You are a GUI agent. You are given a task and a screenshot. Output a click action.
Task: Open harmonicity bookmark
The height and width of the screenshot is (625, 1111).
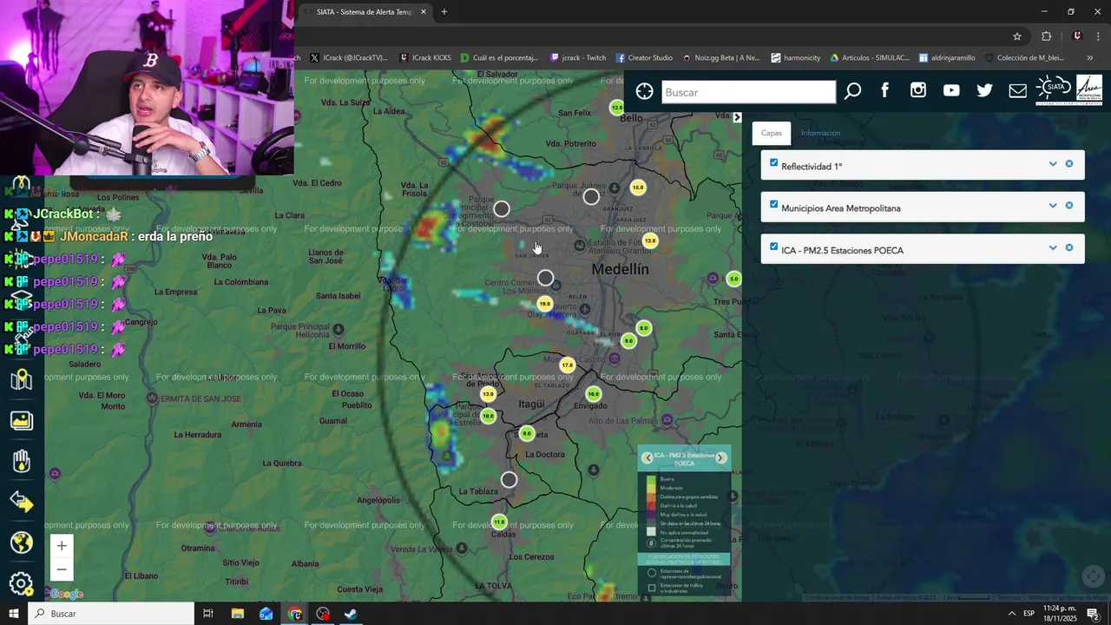pyautogui.click(x=795, y=58)
